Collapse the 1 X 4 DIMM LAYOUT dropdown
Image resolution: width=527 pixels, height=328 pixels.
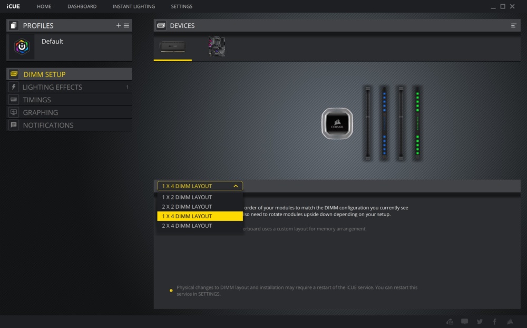pos(200,186)
